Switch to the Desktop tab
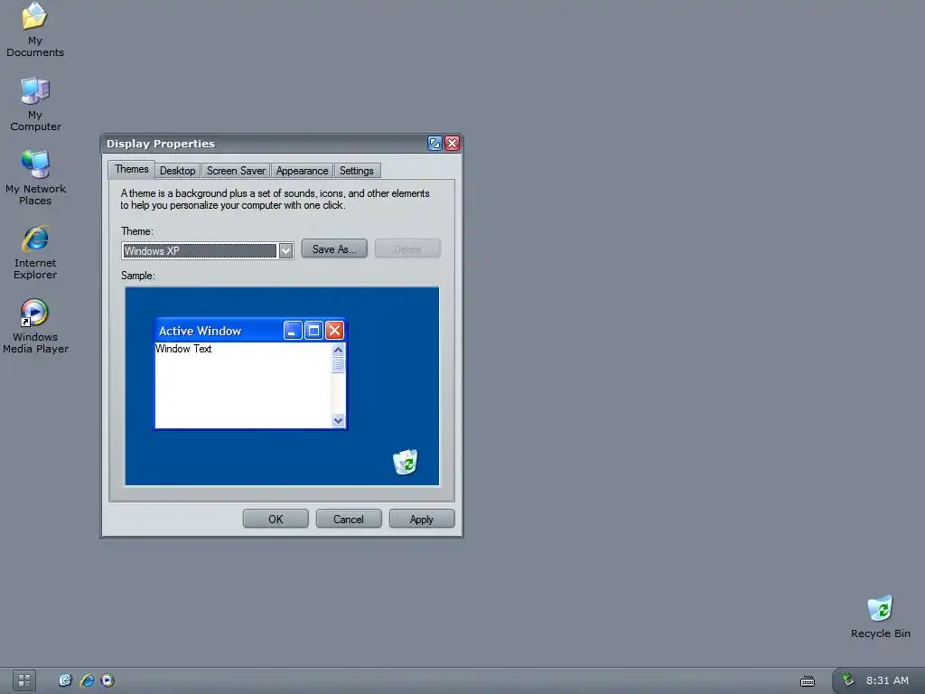Screen dimensions: 925x694 click(x=178, y=171)
